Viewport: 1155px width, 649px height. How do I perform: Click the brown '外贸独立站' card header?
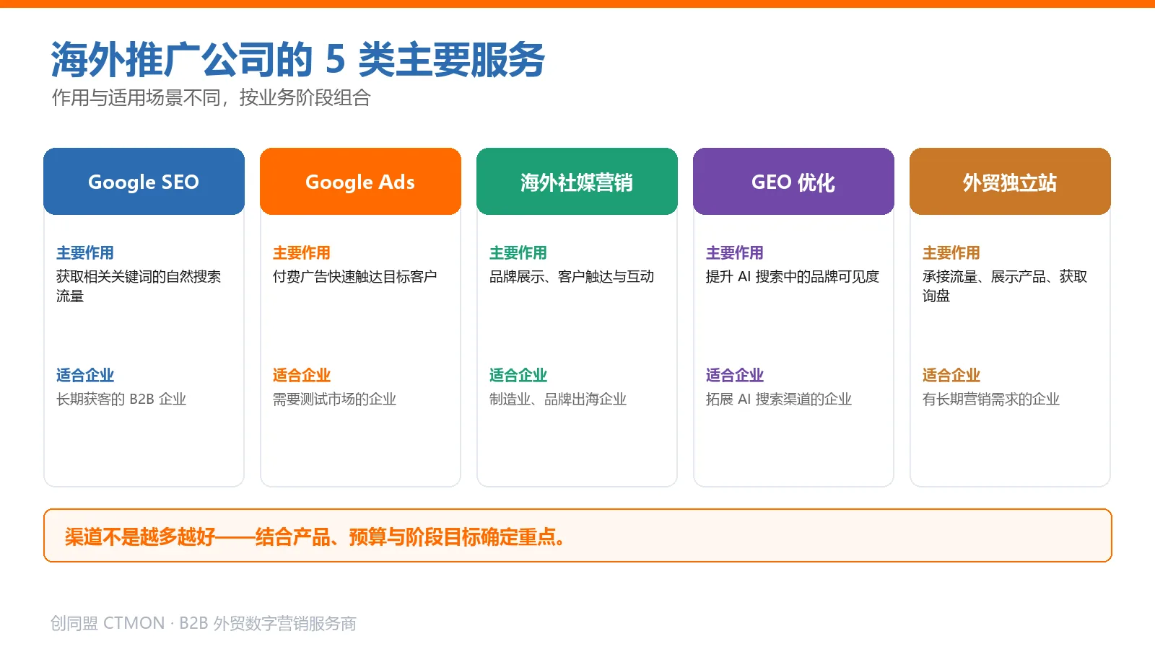pos(1010,182)
